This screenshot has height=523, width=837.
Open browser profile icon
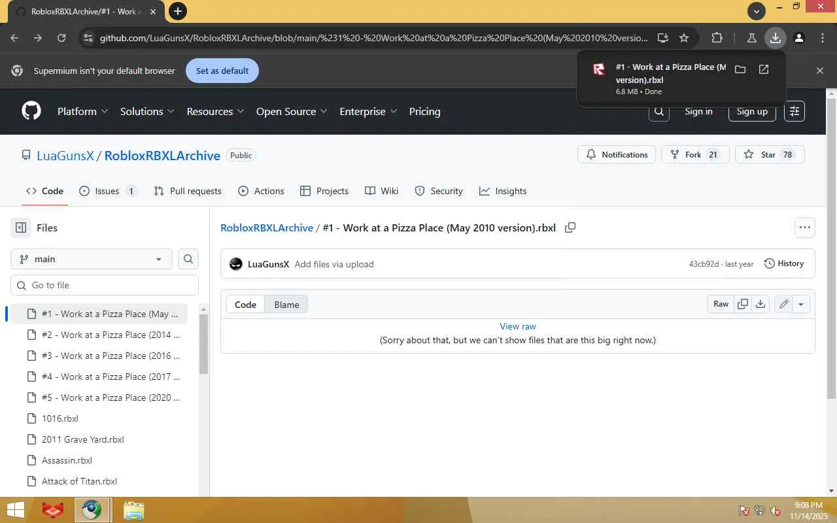[799, 38]
